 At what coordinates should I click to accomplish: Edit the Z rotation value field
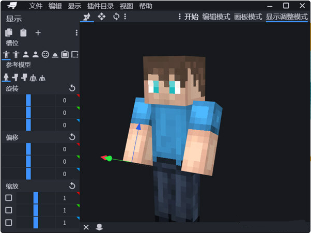[x=68, y=125]
